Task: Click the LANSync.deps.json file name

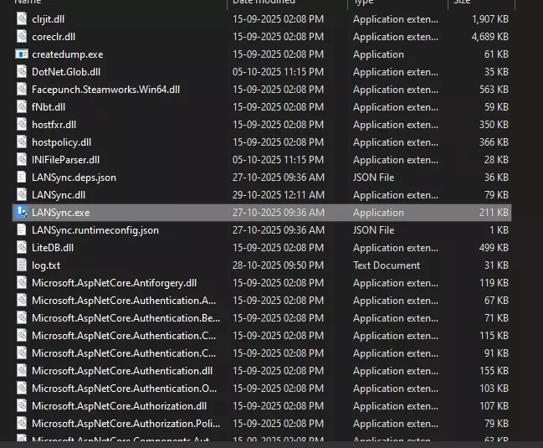Action: (x=74, y=178)
